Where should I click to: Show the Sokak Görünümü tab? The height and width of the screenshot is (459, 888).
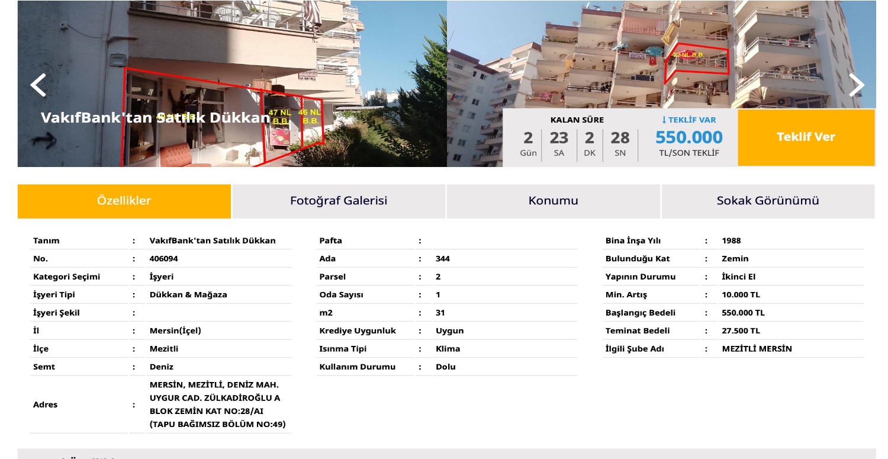click(x=768, y=201)
